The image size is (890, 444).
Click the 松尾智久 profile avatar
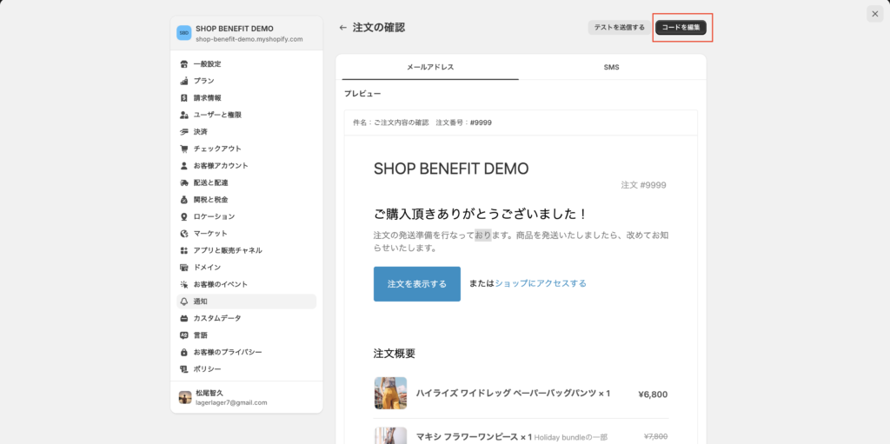tap(185, 397)
